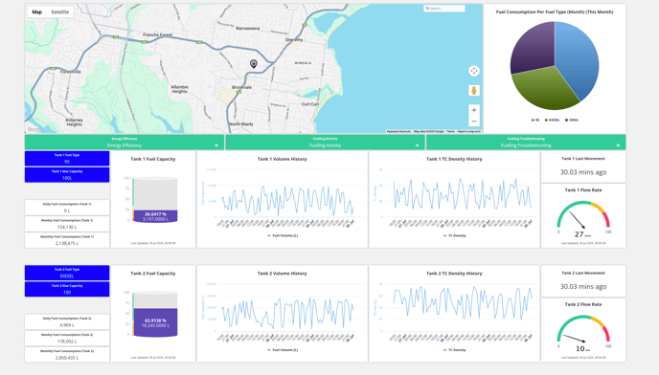Click the tank location marker pin on the map
This screenshot has height=375, width=659.
click(x=254, y=63)
